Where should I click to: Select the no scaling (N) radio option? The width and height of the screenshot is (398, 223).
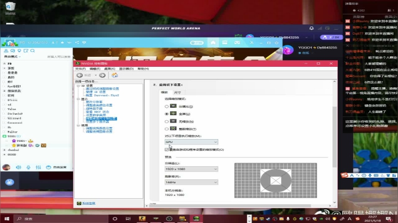[166, 121]
